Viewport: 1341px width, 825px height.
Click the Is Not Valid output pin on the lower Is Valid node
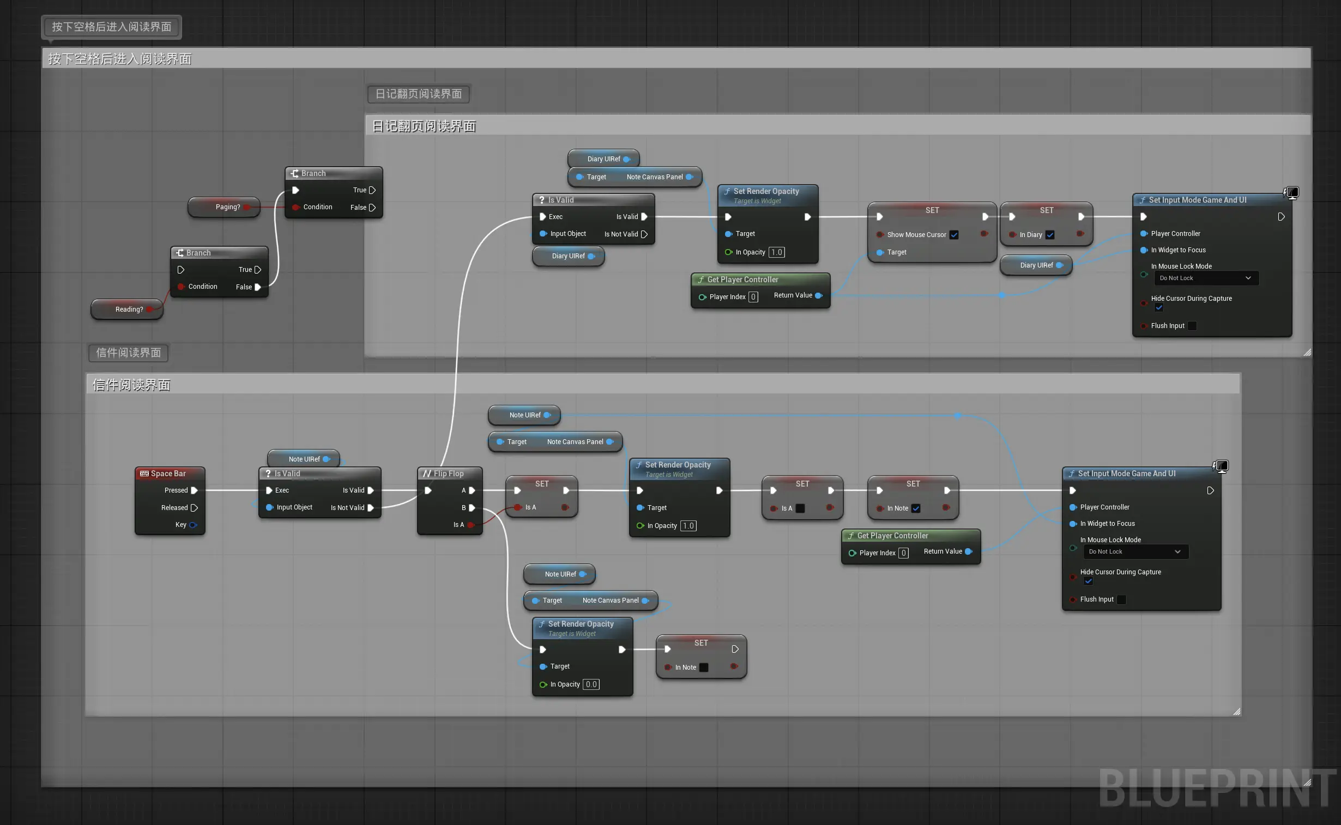point(371,507)
